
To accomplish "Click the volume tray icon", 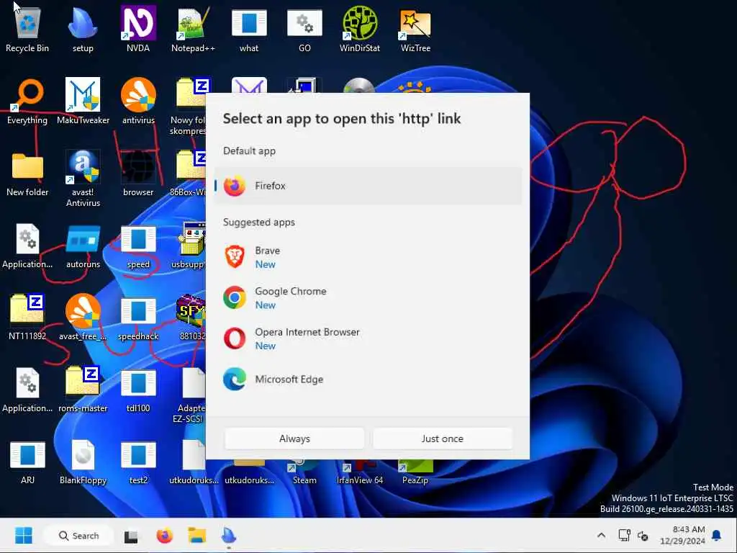I will tap(643, 536).
